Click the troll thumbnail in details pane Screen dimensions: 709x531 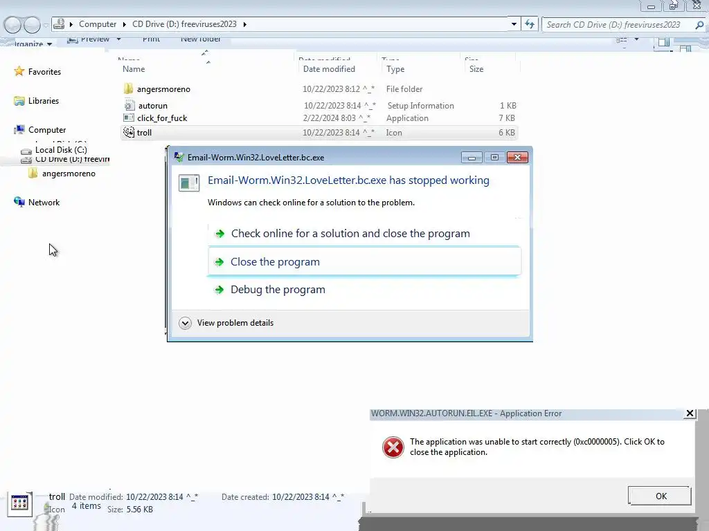[x=19, y=503]
